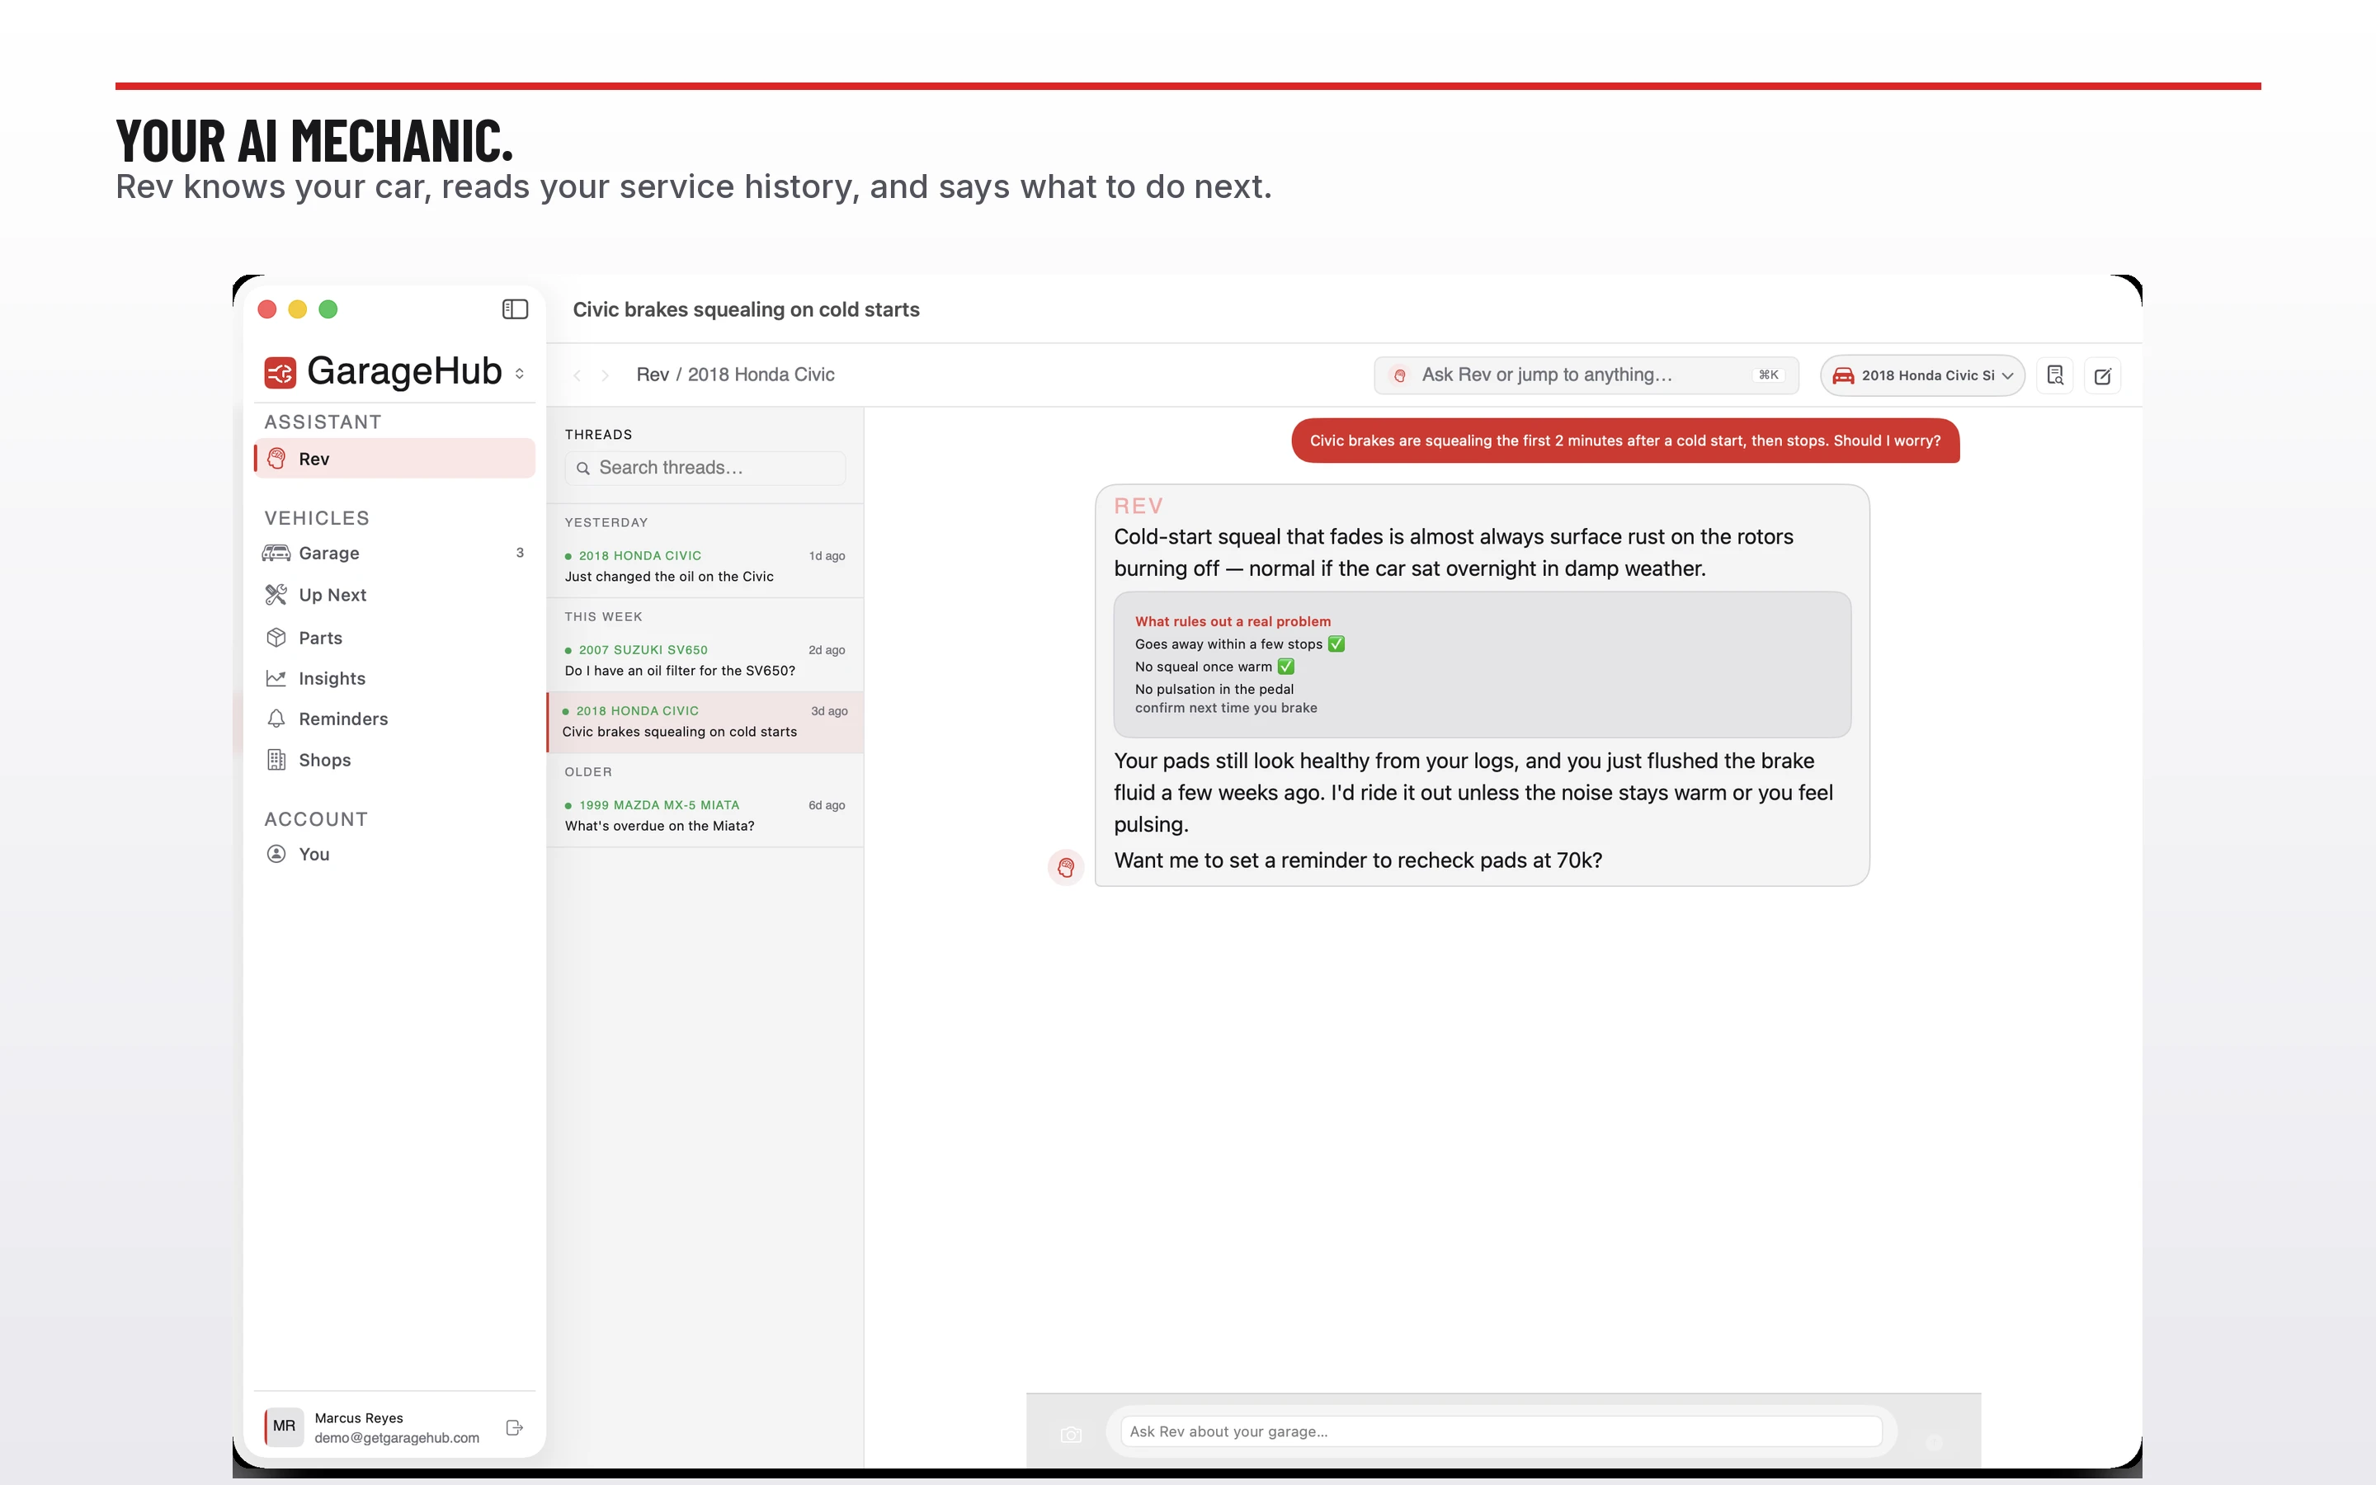Navigate forward with the right chevron
The height and width of the screenshot is (1485, 2376).
tap(605, 375)
